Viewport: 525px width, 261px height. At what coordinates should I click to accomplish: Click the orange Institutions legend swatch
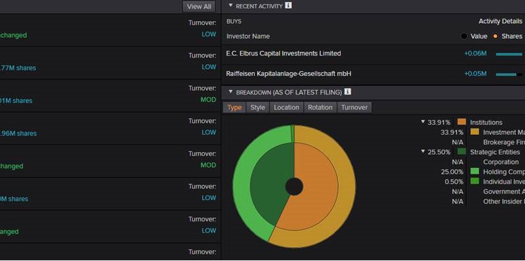pos(462,122)
